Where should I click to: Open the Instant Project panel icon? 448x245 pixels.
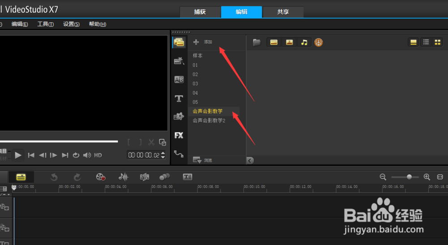coord(179,61)
